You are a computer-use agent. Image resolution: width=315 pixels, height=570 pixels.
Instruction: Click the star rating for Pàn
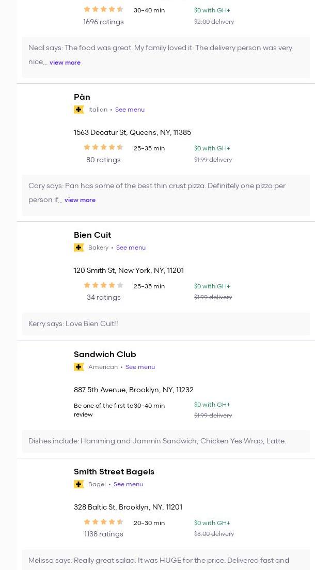[x=103, y=147]
